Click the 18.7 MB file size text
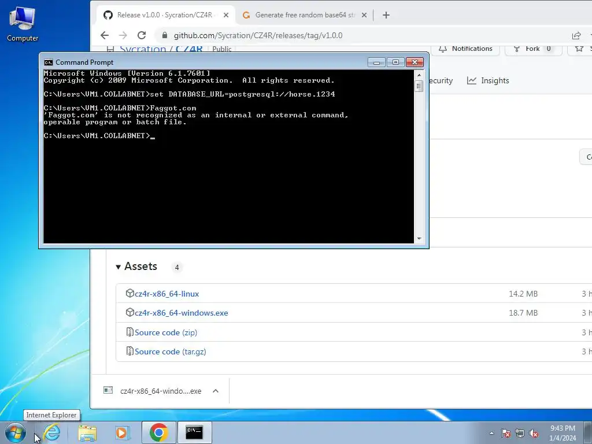This screenshot has width=592, height=444. pos(523,313)
